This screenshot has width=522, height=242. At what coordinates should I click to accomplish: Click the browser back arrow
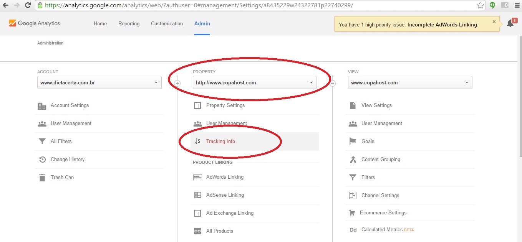tap(5, 5)
